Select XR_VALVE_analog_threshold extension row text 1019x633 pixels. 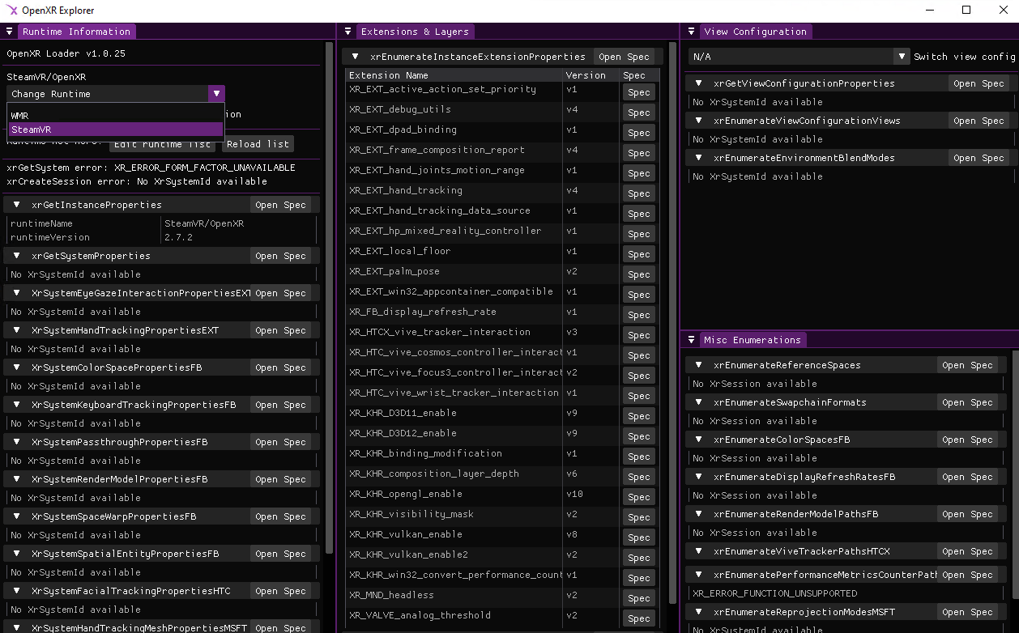420,615
